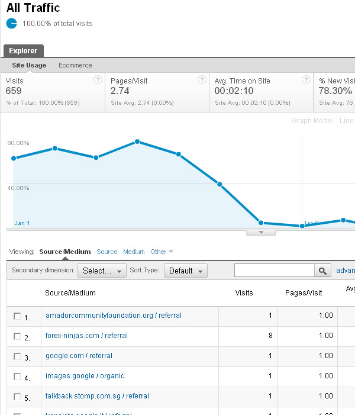The width and height of the screenshot is (355, 415).
Task: Collapse the graph with the arrow handle
Action: pos(261,233)
